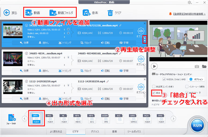
Task: Show info for 1112-142930259.mp4 source
Action: [26, 81]
